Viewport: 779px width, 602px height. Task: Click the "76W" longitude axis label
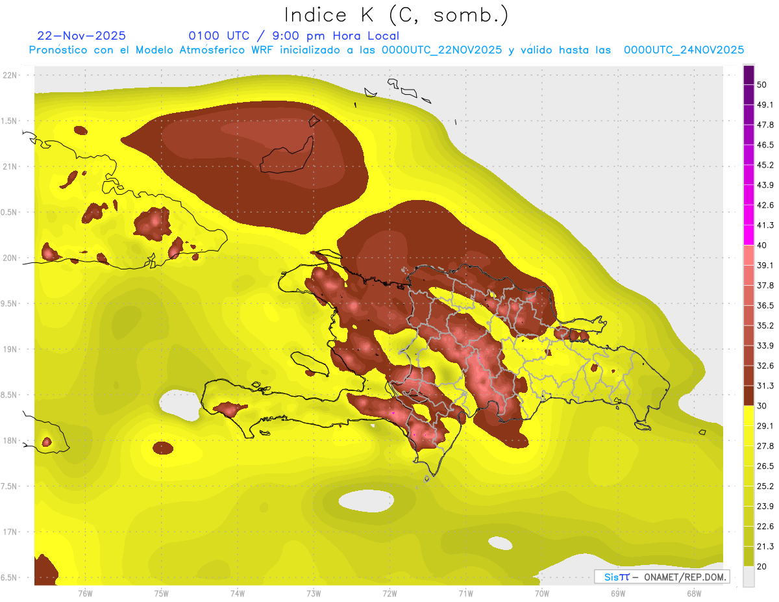click(x=85, y=593)
